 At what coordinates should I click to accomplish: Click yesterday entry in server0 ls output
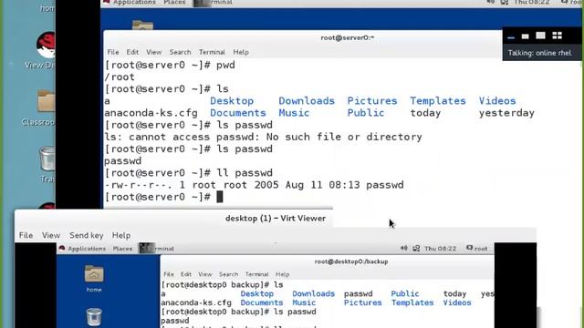(x=506, y=113)
